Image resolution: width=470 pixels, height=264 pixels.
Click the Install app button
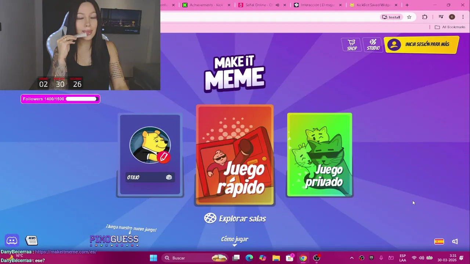click(x=391, y=17)
